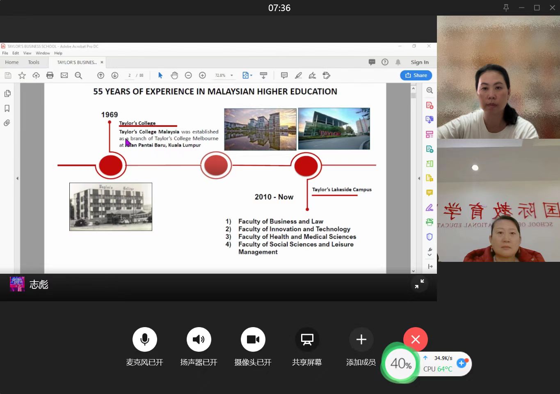Bookmark the file with the star icon
The width and height of the screenshot is (560, 394).
tap(22, 76)
